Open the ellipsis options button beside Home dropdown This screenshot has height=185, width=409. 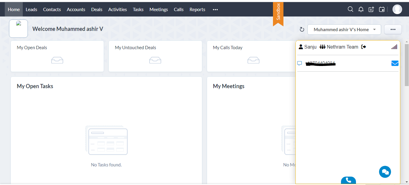point(393,29)
